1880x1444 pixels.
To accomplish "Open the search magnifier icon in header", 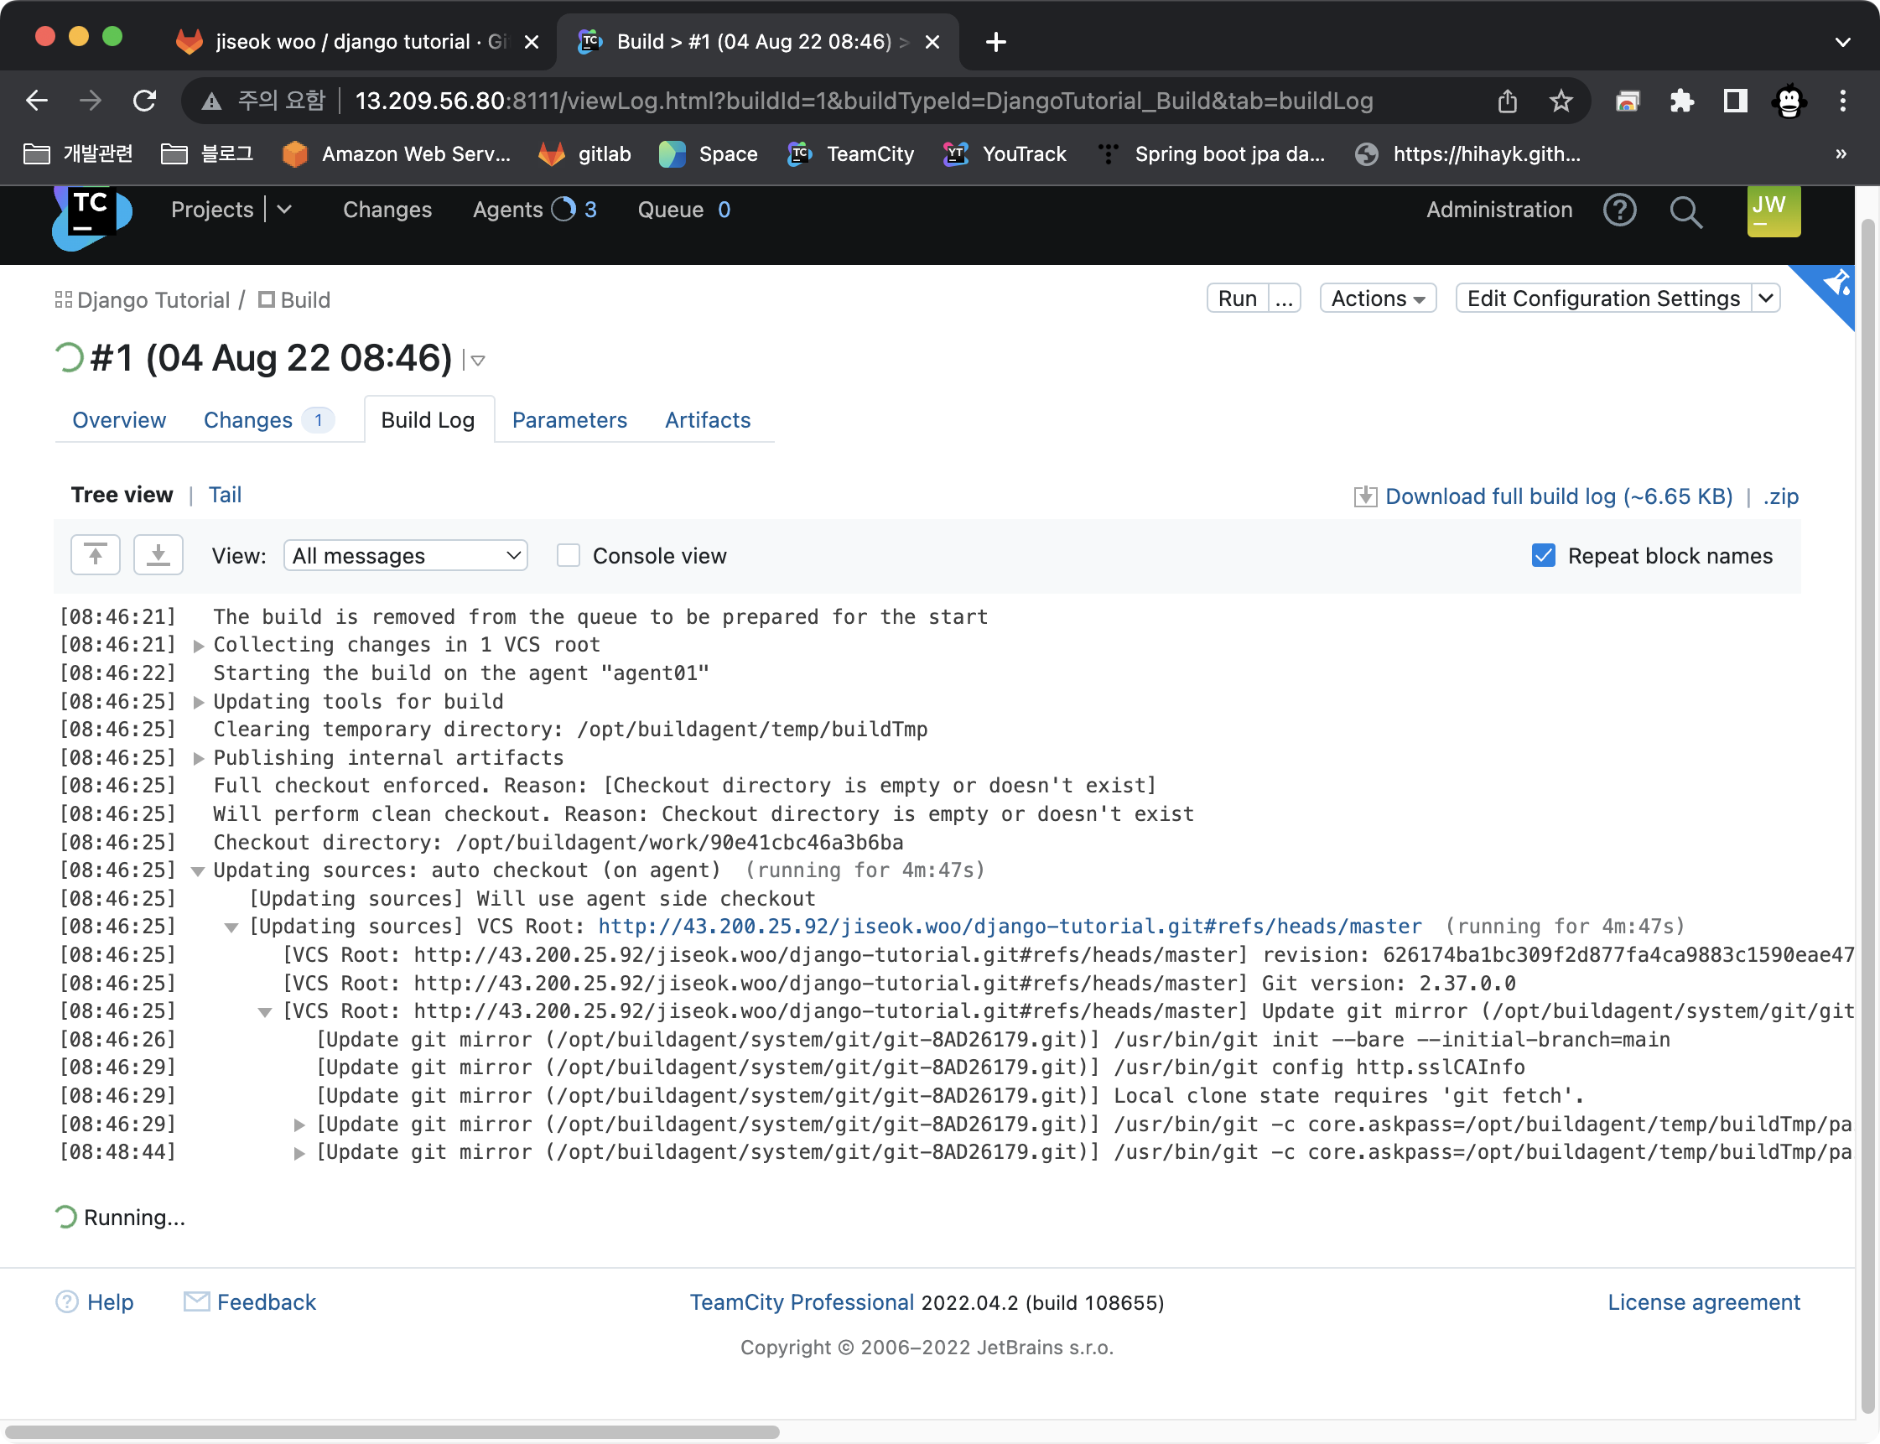I will point(1685,210).
